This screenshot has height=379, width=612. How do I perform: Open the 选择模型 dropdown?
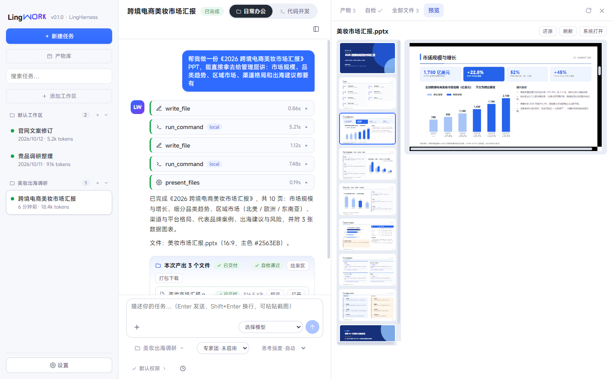coord(271,327)
